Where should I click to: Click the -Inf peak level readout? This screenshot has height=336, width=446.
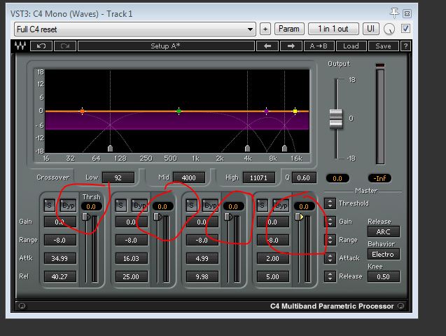(x=379, y=178)
